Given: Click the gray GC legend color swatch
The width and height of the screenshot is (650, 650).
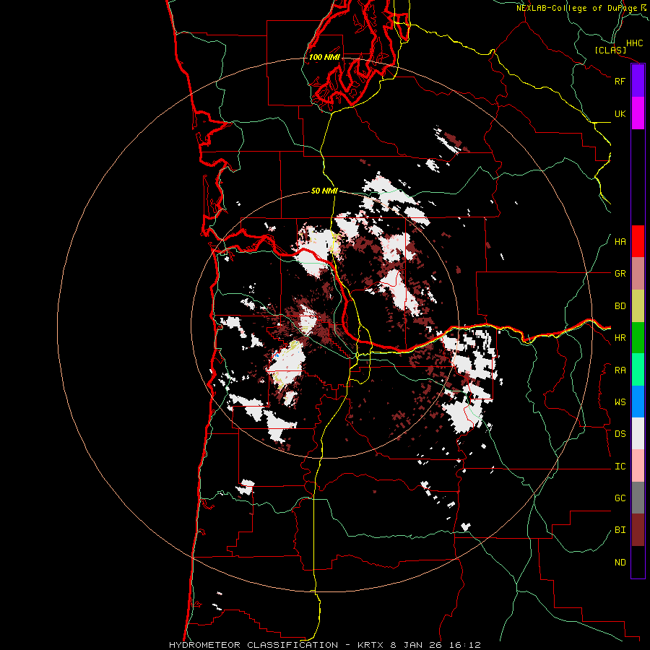Looking at the screenshot, I should [638, 498].
